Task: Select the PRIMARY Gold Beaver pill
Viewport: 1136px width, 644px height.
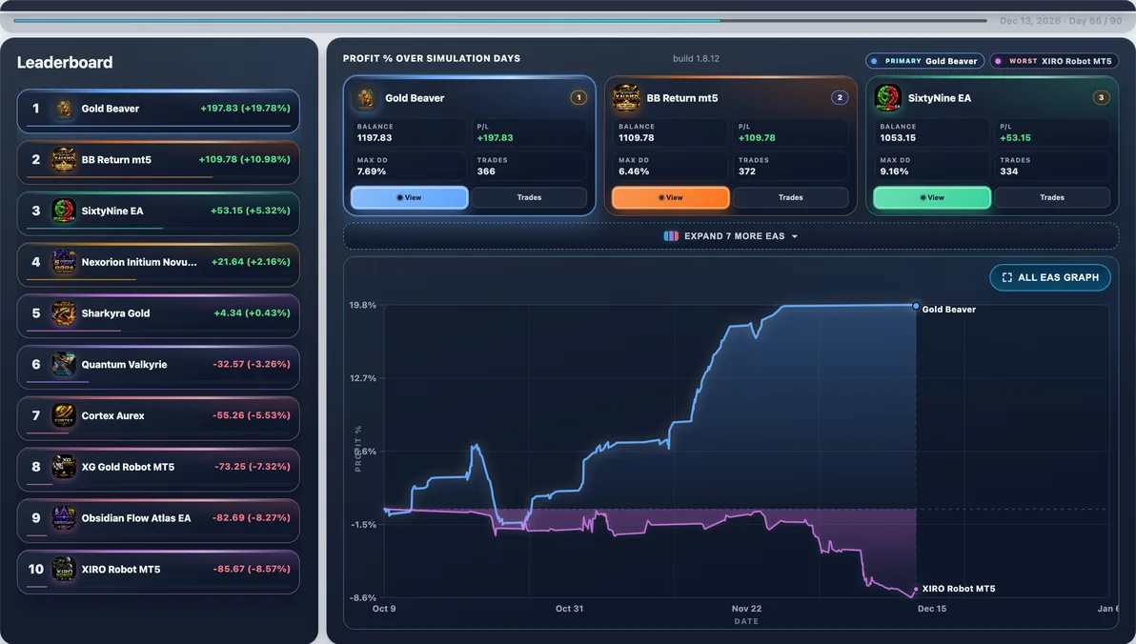Action: coord(924,62)
